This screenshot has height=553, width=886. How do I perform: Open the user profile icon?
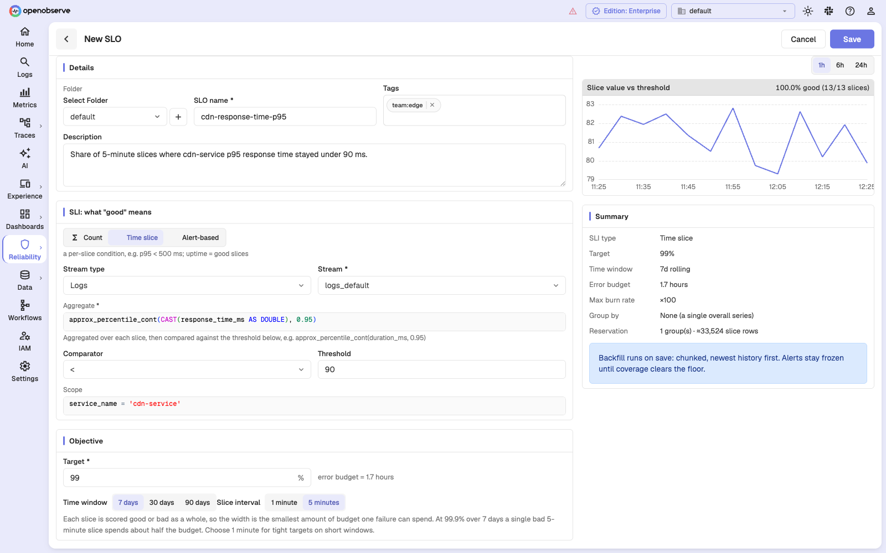(871, 11)
